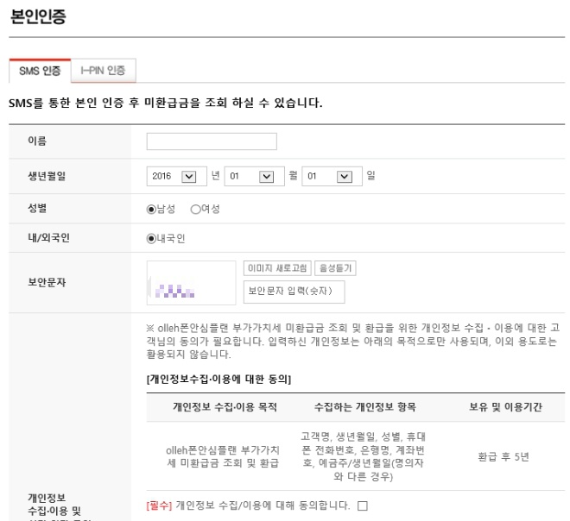Image resolution: width=570 pixels, height=521 pixels.
Task: Click the 보유 및 이용기간 column header
Action: 505,407
